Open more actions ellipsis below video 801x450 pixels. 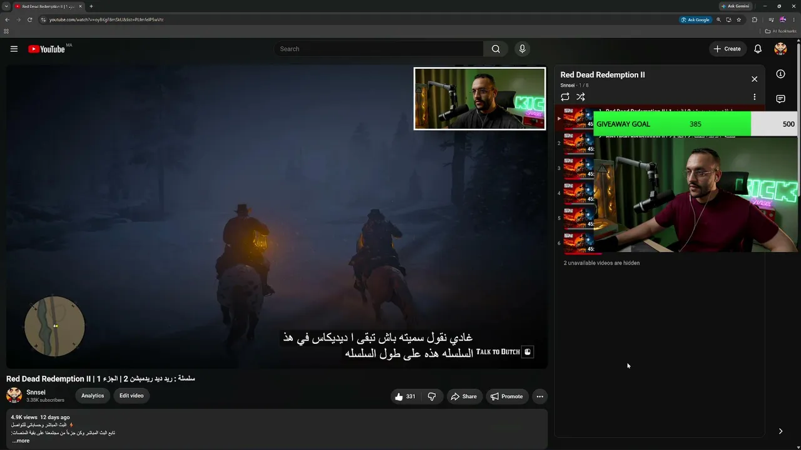tap(539, 396)
